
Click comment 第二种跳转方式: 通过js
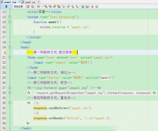[x=51, y=73]
